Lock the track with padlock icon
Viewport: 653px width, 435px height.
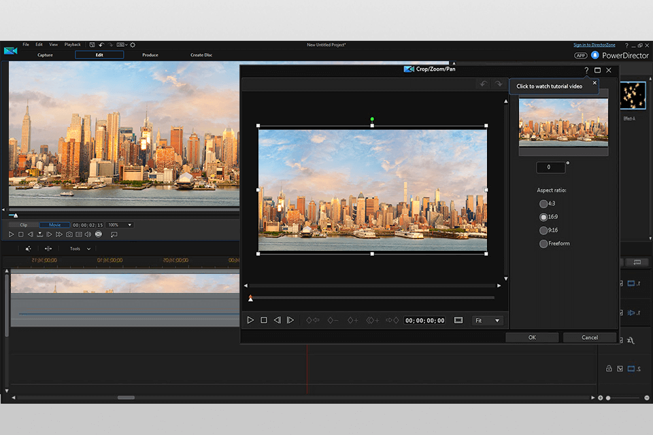(609, 368)
